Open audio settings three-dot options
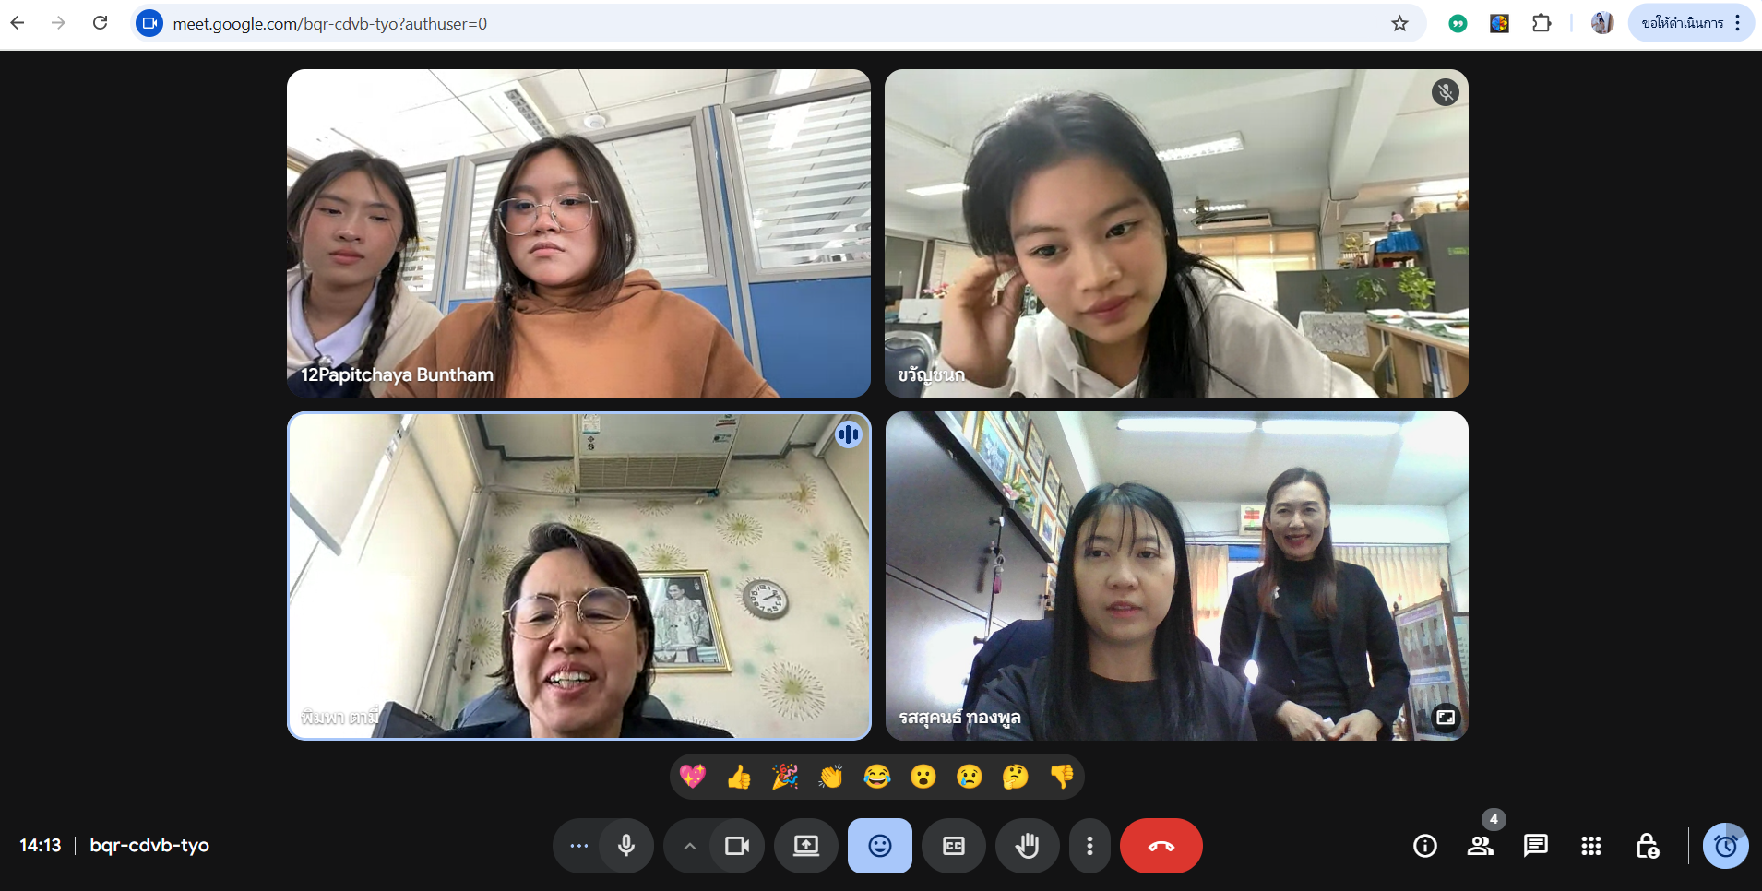Image resolution: width=1762 pixels, height=891 pixels. (x=578, y=846)
